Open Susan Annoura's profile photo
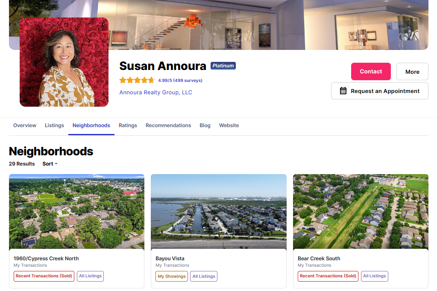Image resolution: width=437 pixels, height=291 pixels. pos(64,62)
